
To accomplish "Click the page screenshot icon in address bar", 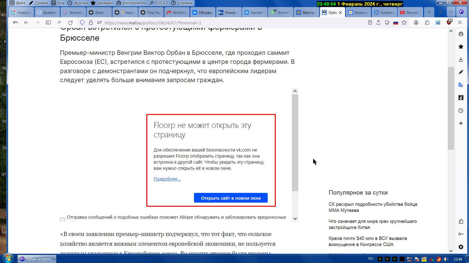I will pyautogui.click(x=387, y=22).
